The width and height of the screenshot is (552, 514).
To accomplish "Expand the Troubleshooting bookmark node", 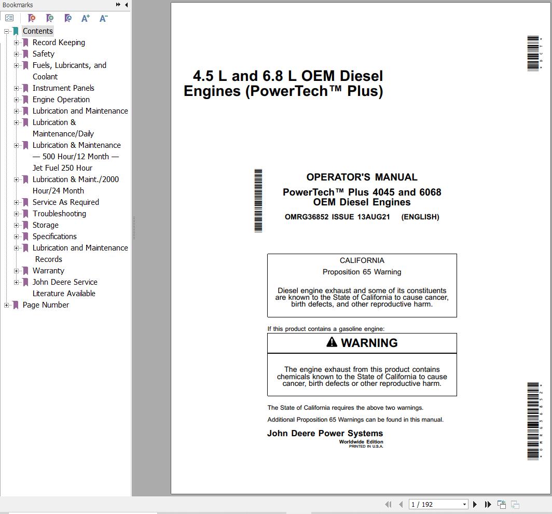I will (x=16, y=214).
